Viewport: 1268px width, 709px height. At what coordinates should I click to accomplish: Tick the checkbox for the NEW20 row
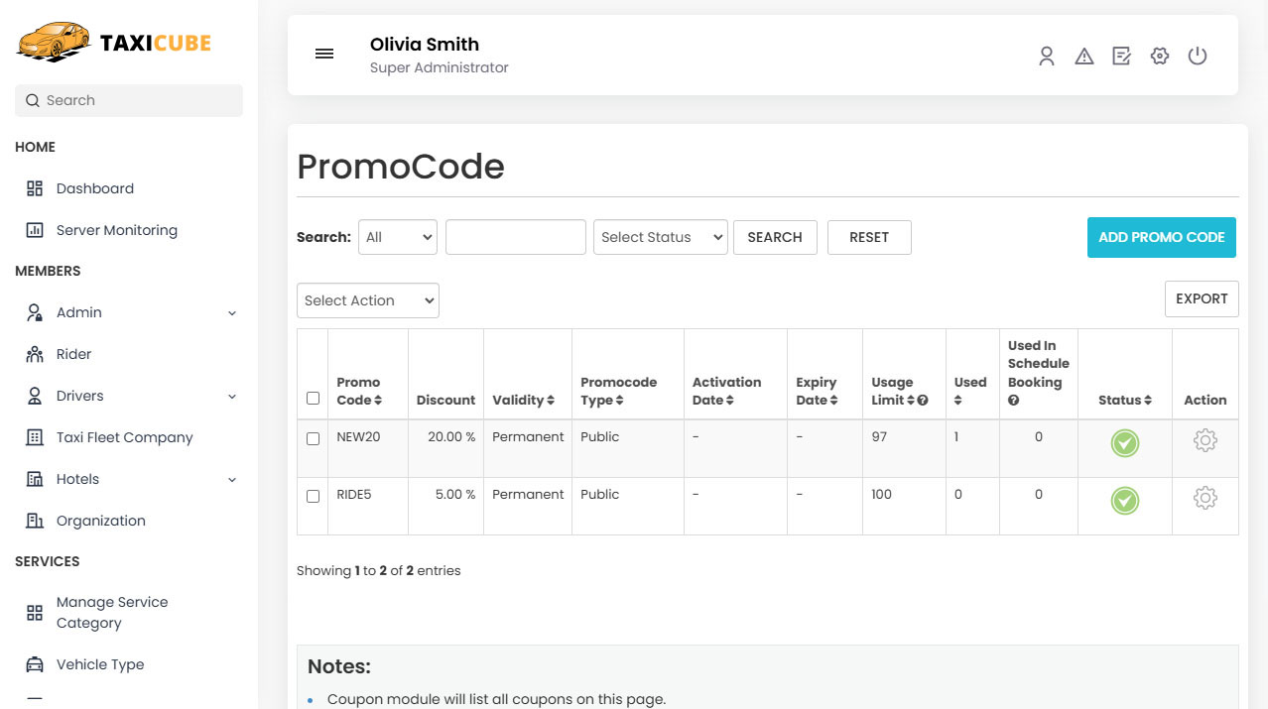click(x=313, y=438)
